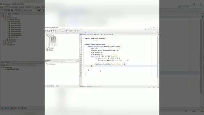Expand the Test Packages node in the front window

(47, 48)
